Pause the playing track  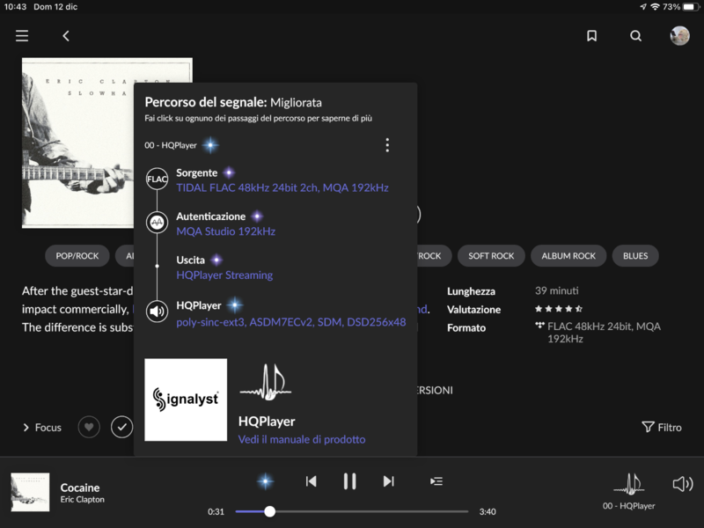[349, 481]
